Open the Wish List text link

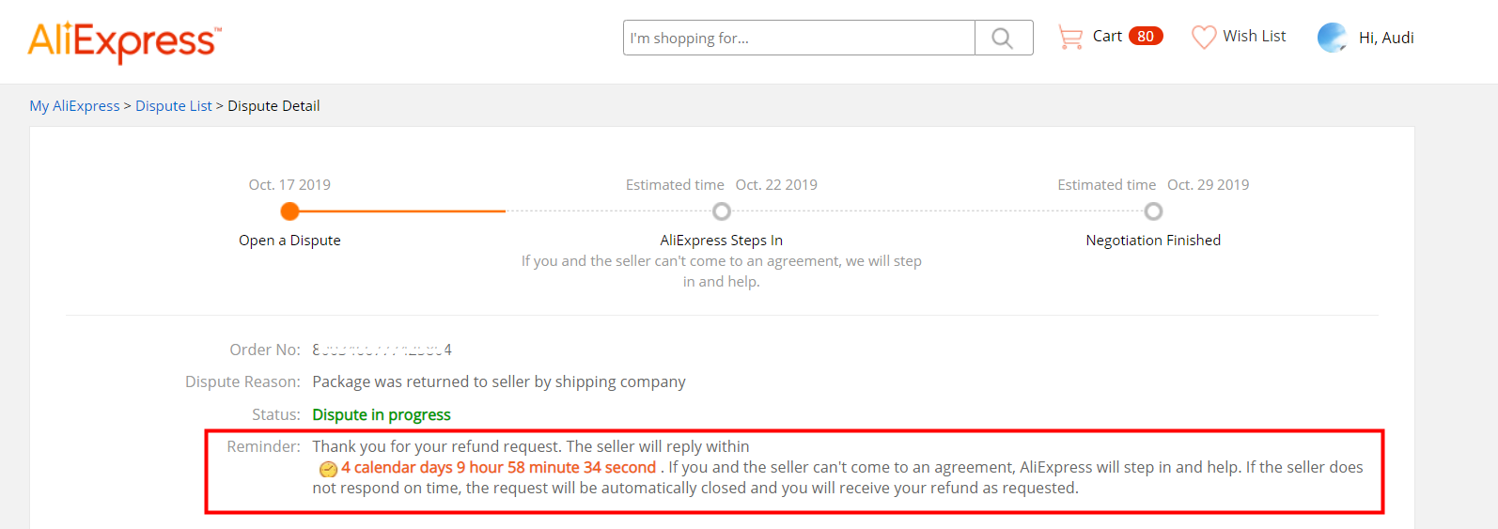click(x=1254, y=37)
